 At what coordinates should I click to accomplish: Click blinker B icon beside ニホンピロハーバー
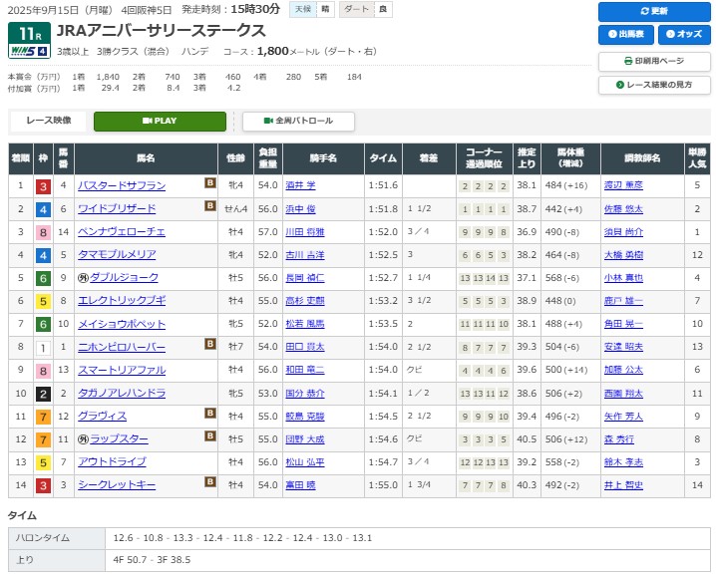pyautogui.click(x=210, y=344)
